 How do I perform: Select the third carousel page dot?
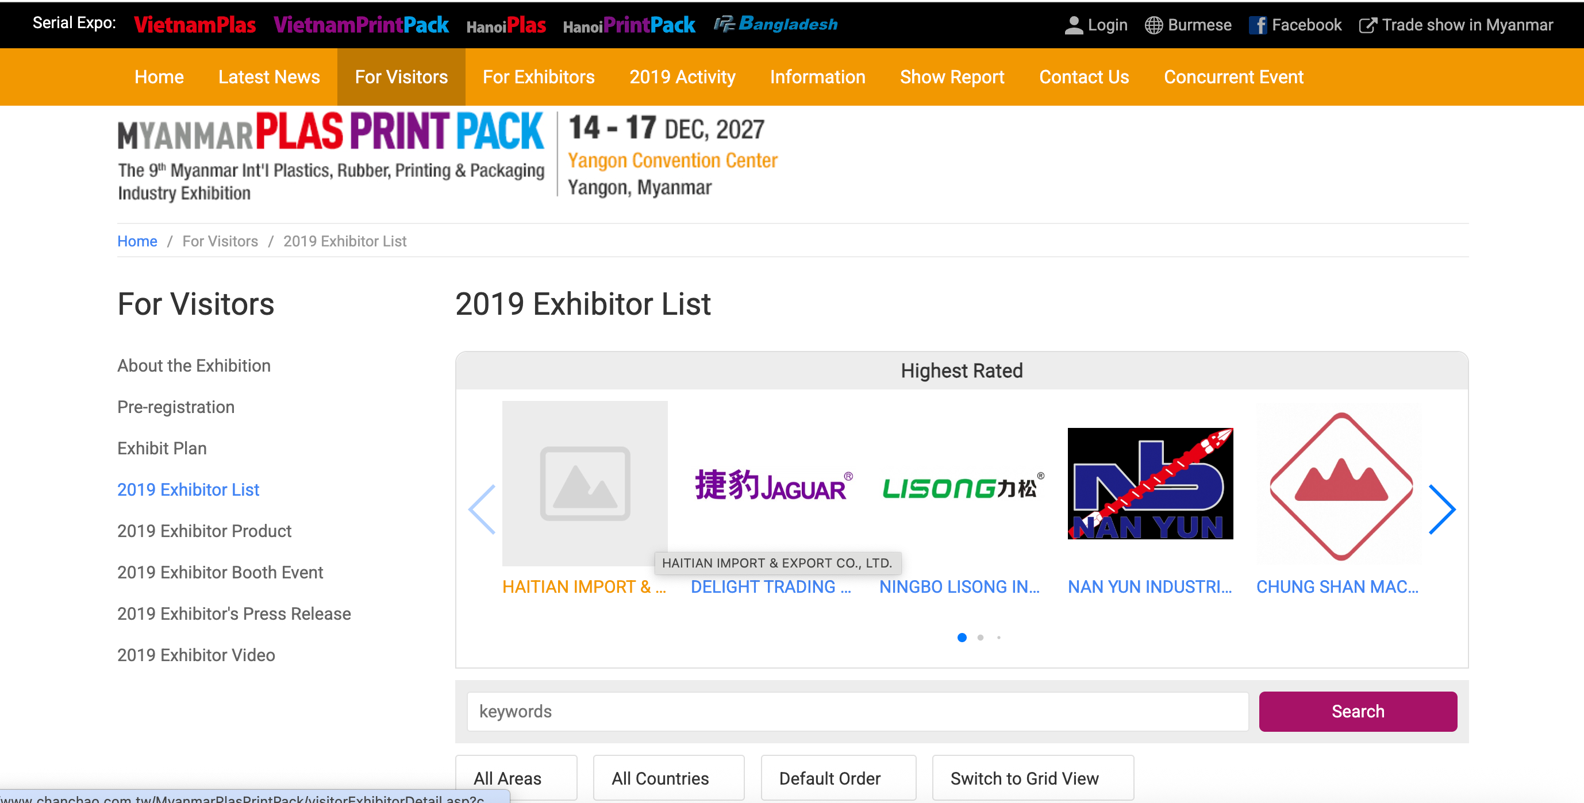click(x=998, y=638)
